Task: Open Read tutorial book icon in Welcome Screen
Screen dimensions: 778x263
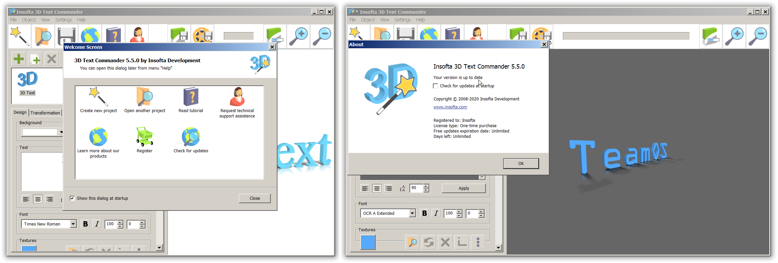Action: (x=191, y=97)
